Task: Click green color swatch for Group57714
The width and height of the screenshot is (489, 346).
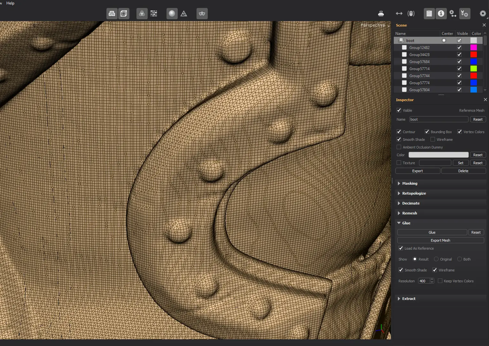Action: click(474, 68)
